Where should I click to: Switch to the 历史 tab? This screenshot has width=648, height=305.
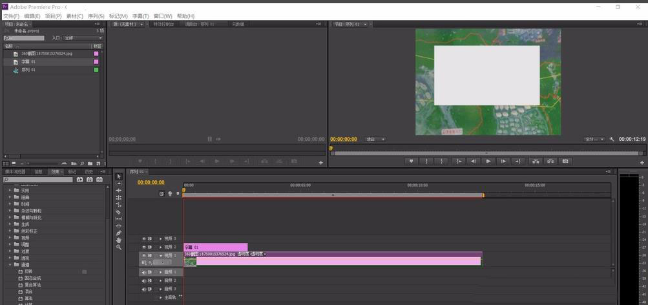coord(89,171)
